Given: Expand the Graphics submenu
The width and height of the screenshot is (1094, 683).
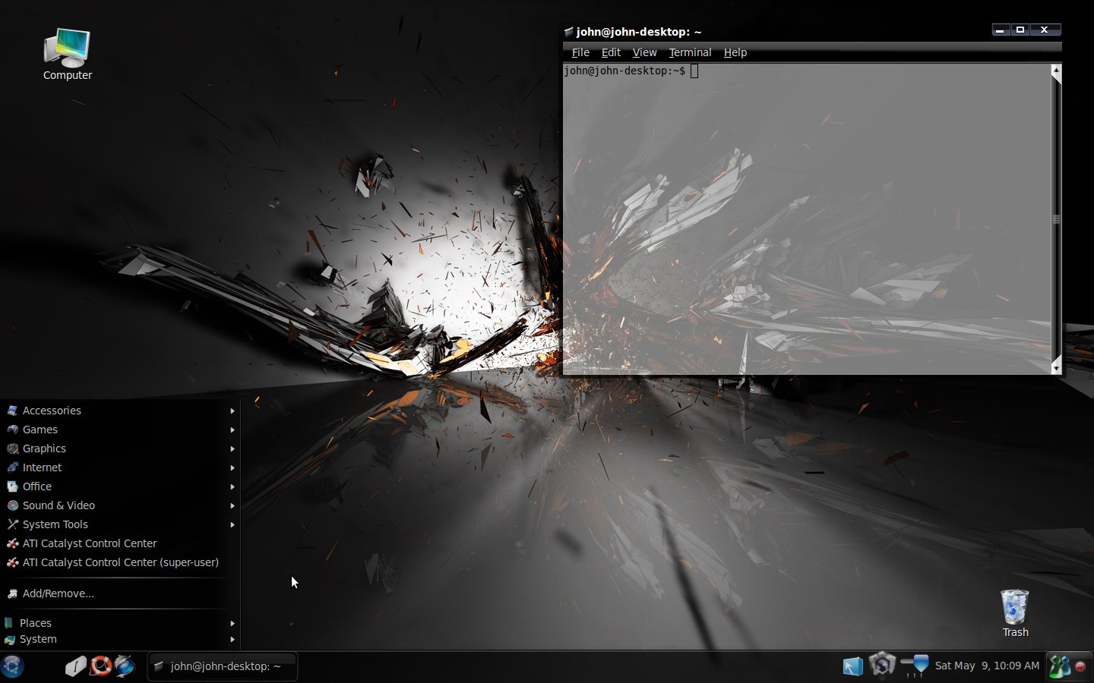Looking at the screenshot, I should tap(120, 449).
